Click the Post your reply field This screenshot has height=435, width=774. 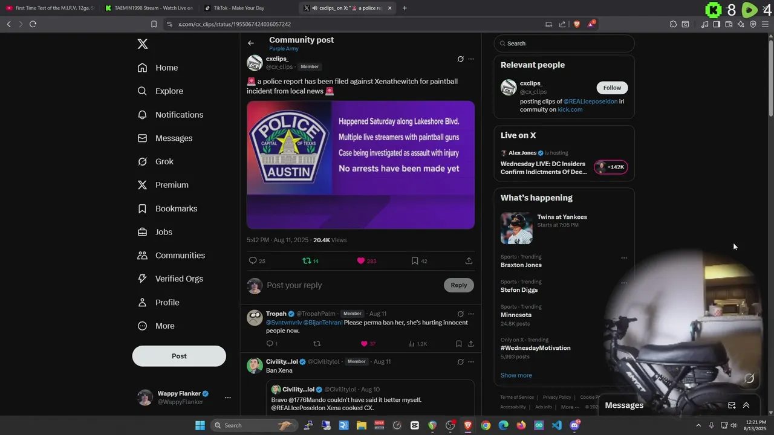coord(354,285)
